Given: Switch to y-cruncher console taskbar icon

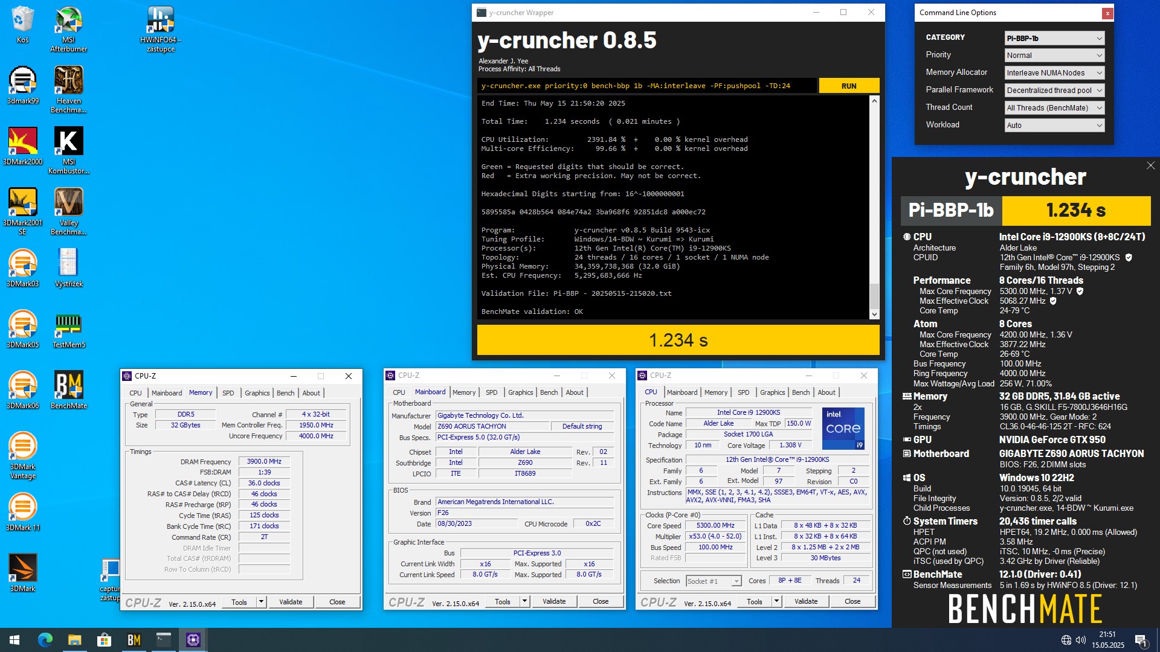Looking at the screenshot, I should point(163,640).
